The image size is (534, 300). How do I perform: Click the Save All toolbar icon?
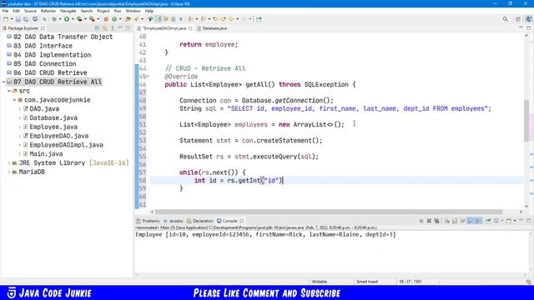26,19
